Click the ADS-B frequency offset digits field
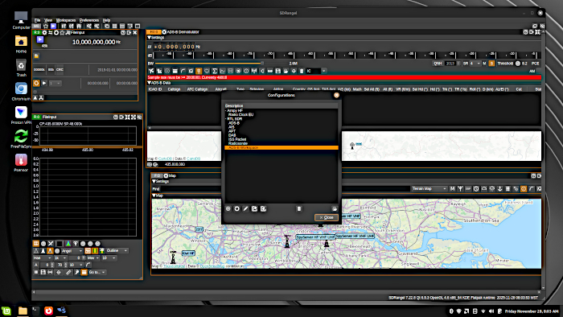The image size is (563, 317). tap(174, 47)
